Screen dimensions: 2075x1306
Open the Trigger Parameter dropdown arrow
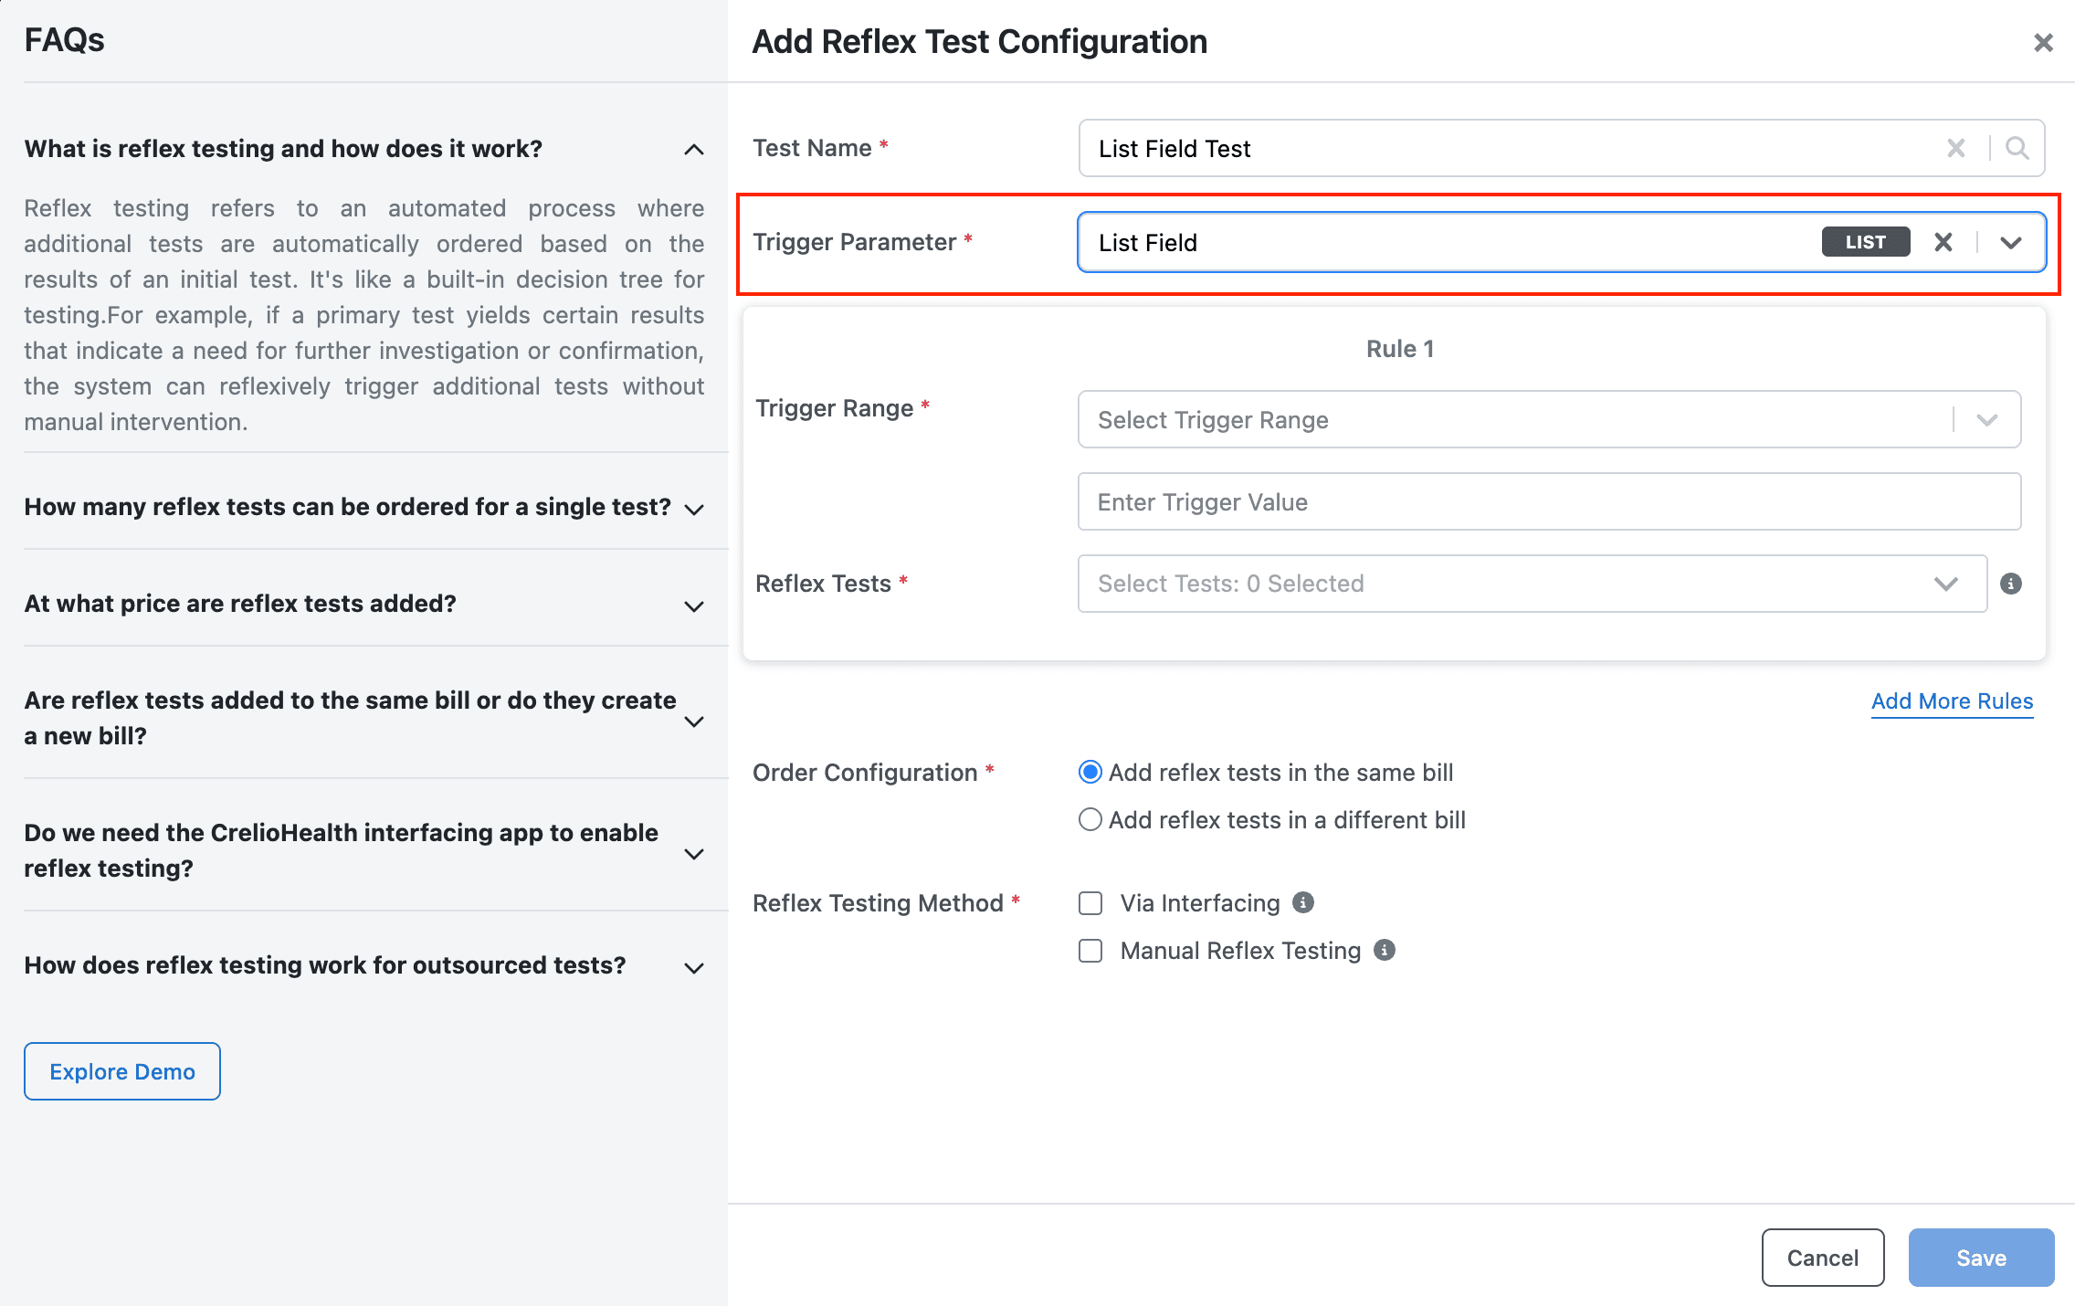(2010, 242)
